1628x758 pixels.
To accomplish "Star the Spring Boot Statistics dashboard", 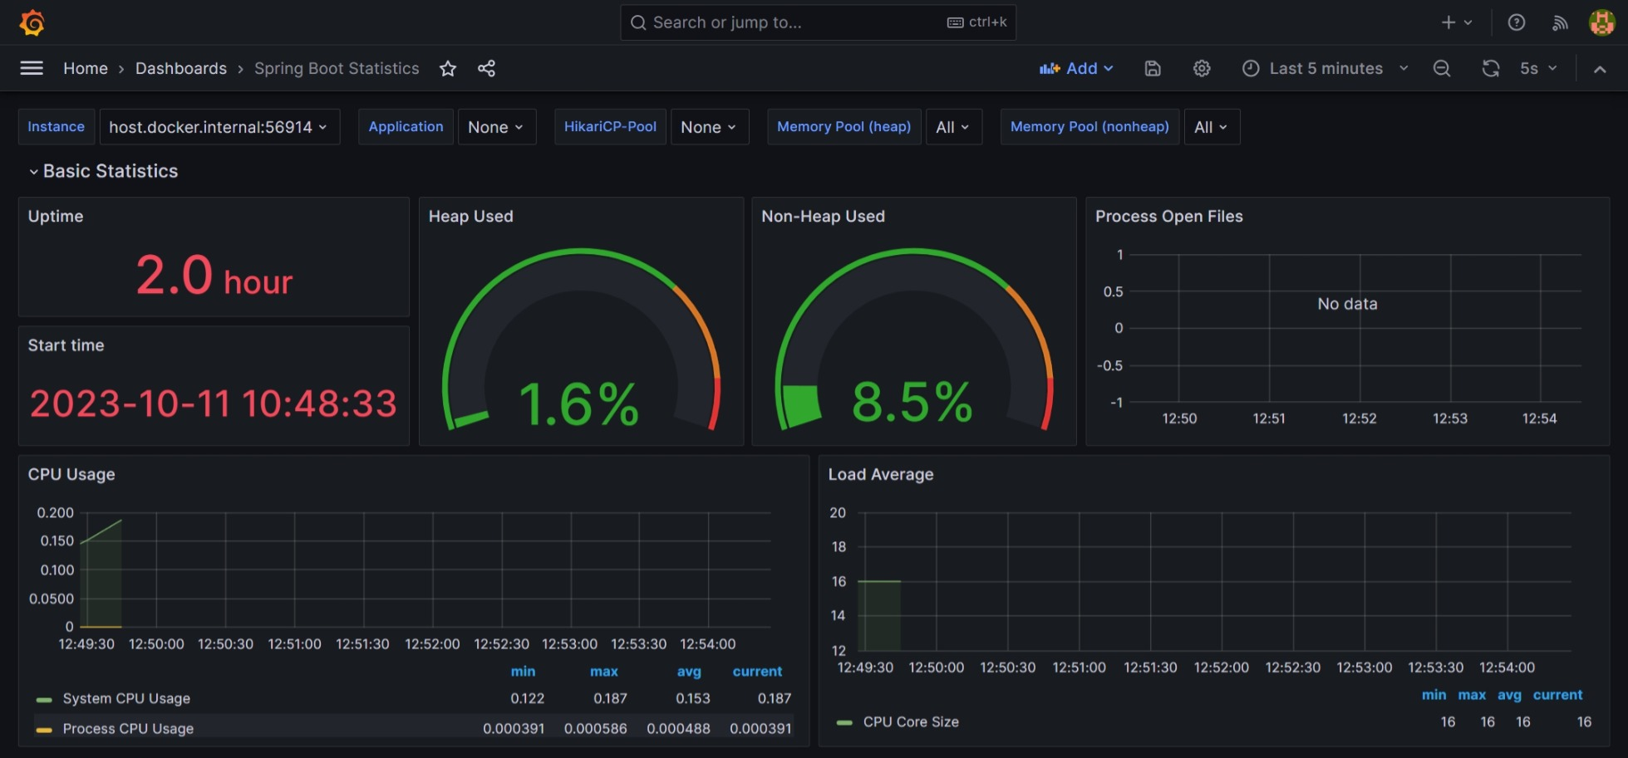I will coord(448,69).
